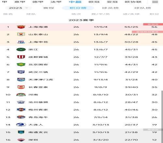Click the 进/失球 column header

(131, 14)
